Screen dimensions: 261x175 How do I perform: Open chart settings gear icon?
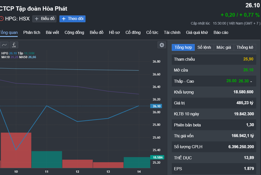tap(162, 45)
